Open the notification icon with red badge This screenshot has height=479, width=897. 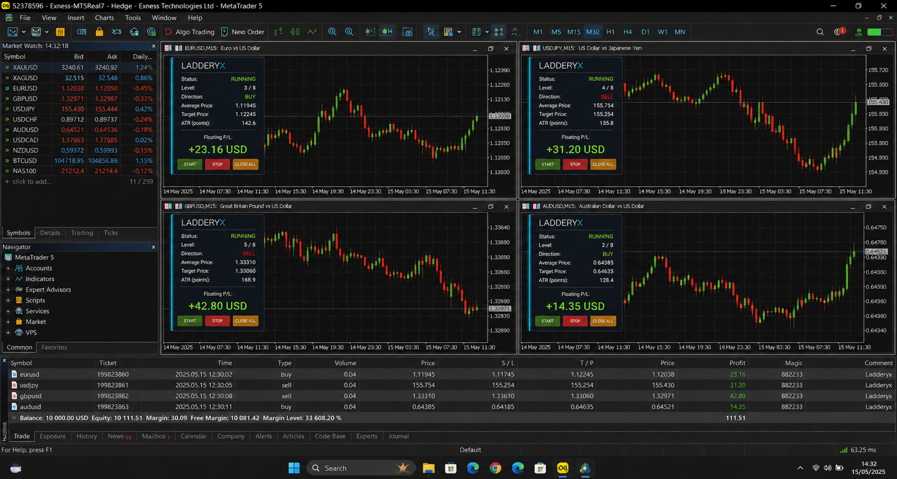[x=839, y=32]
